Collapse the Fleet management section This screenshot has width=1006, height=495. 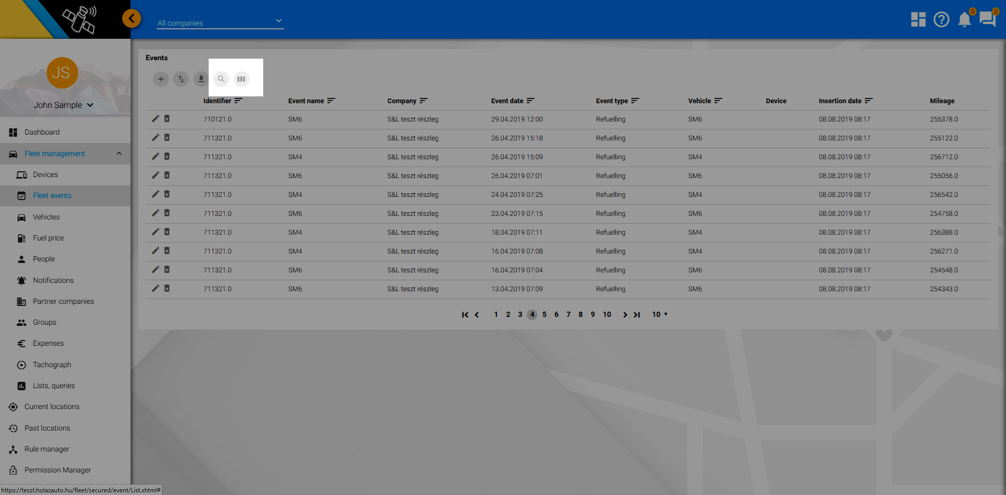point(119,153)
